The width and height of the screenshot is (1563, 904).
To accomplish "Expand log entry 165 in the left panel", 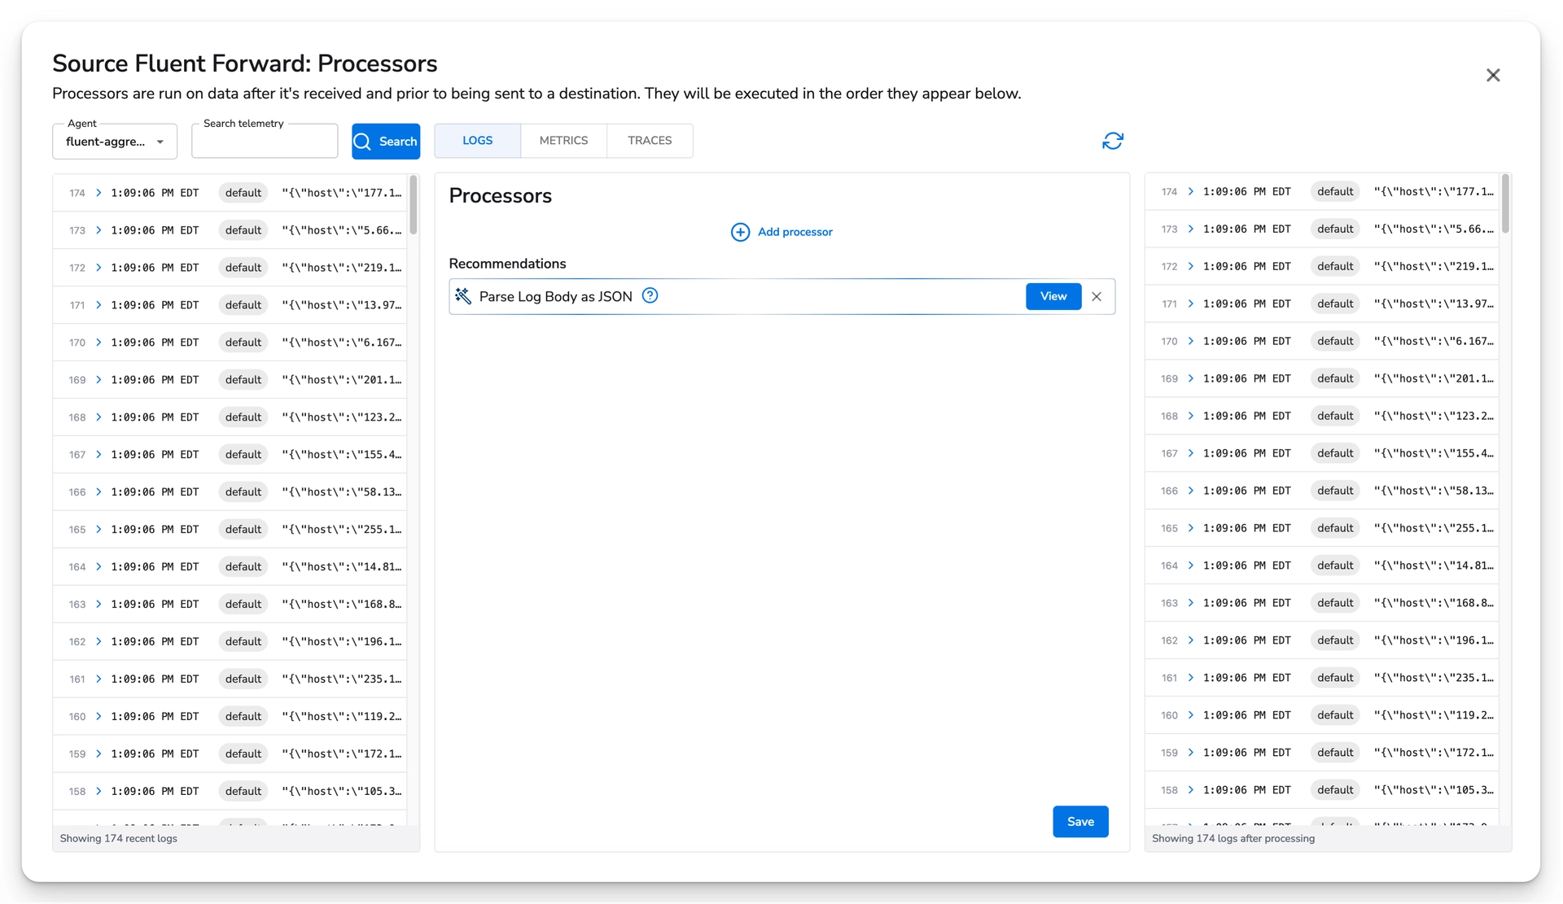I will [x=98, y=529].
